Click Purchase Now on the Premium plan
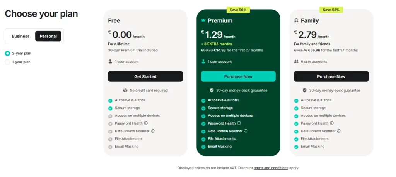This screenshot has width=396, height=177. pyautogui.click(x=238, y=76)
